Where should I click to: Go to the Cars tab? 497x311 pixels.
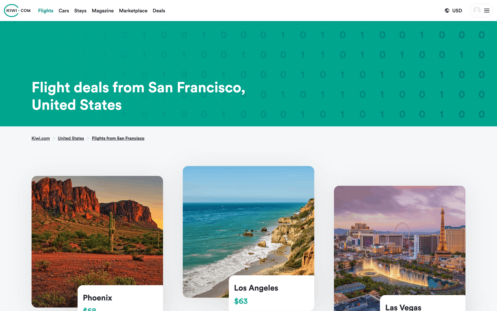[64, 11]
